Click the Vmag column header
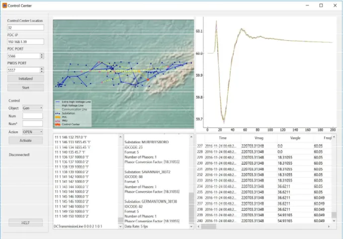Image resolution: width=344 pixels, height=239 pixels. [x=259, y=138]
